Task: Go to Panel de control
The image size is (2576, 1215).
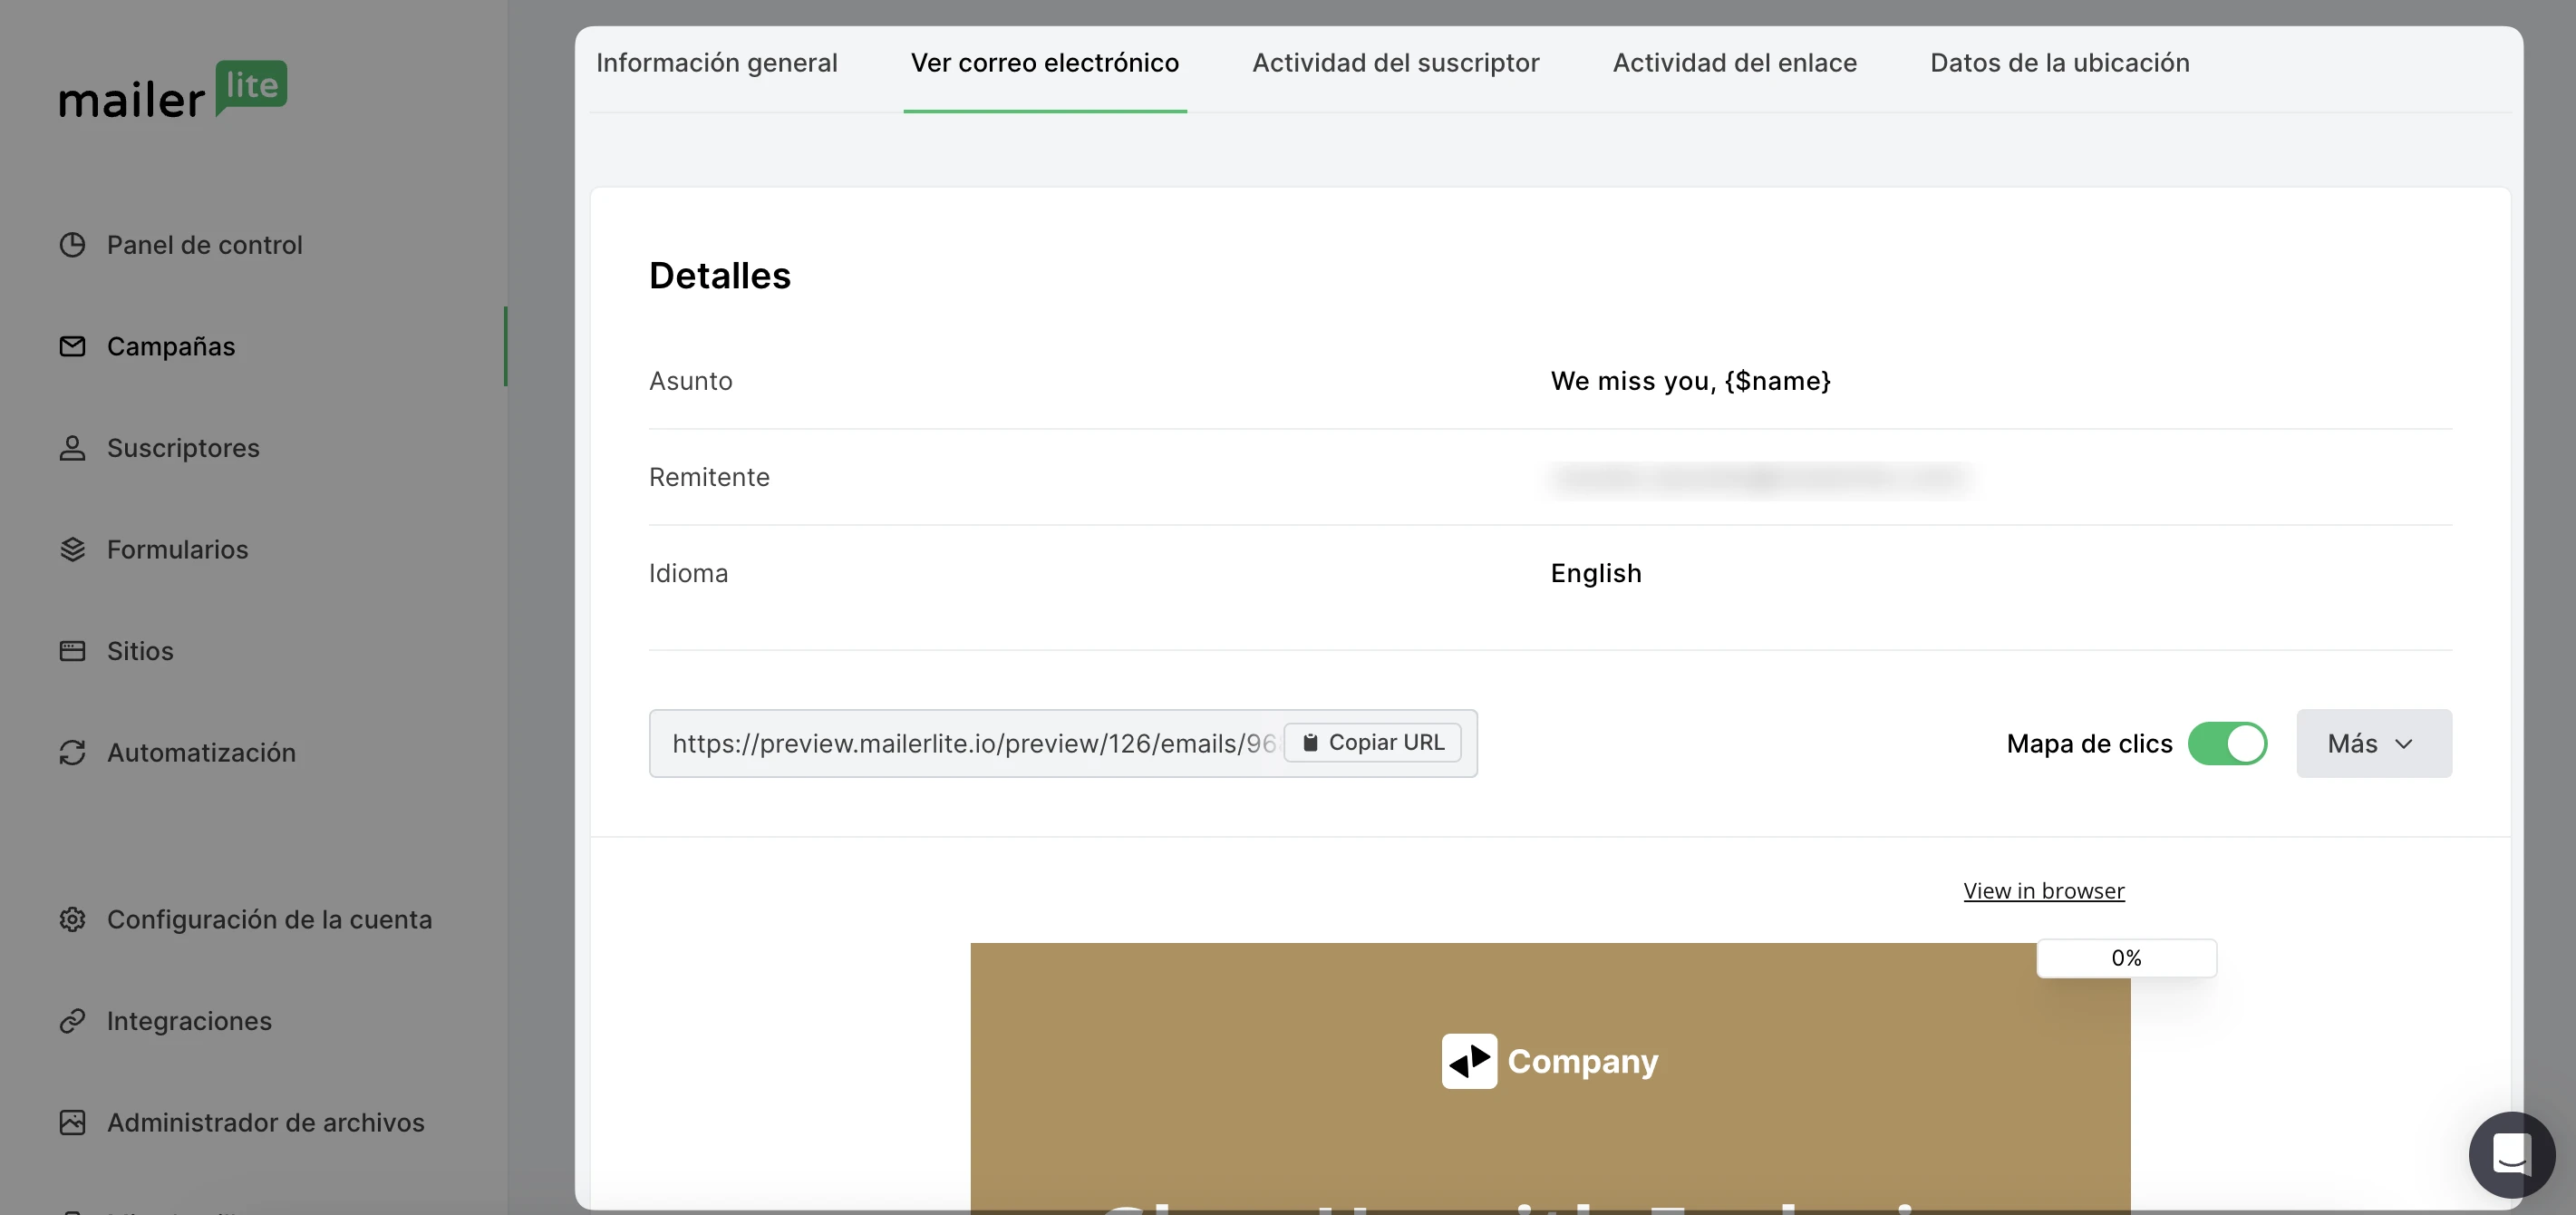Action: click(x=204, y=245)
